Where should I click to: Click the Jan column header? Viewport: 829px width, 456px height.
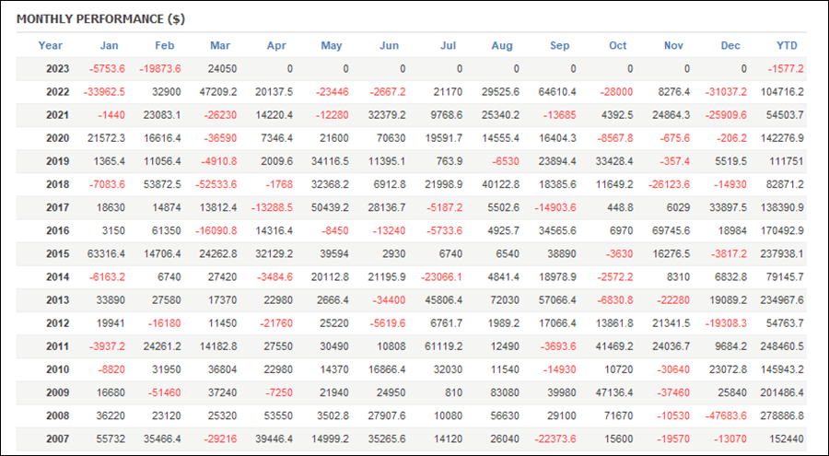pyautogui.click(x=109, y=45)
